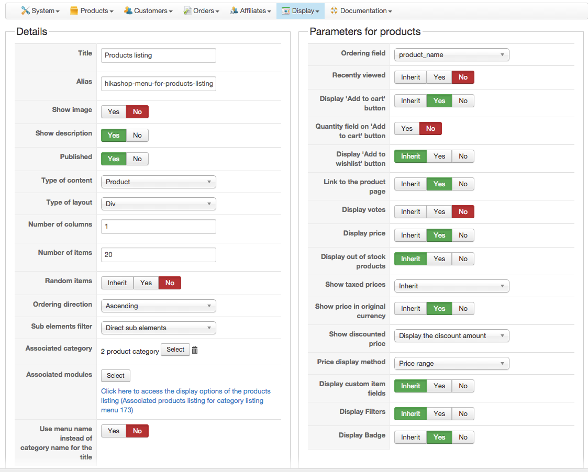Click Select button for Associated category

(x=175, y=350)
